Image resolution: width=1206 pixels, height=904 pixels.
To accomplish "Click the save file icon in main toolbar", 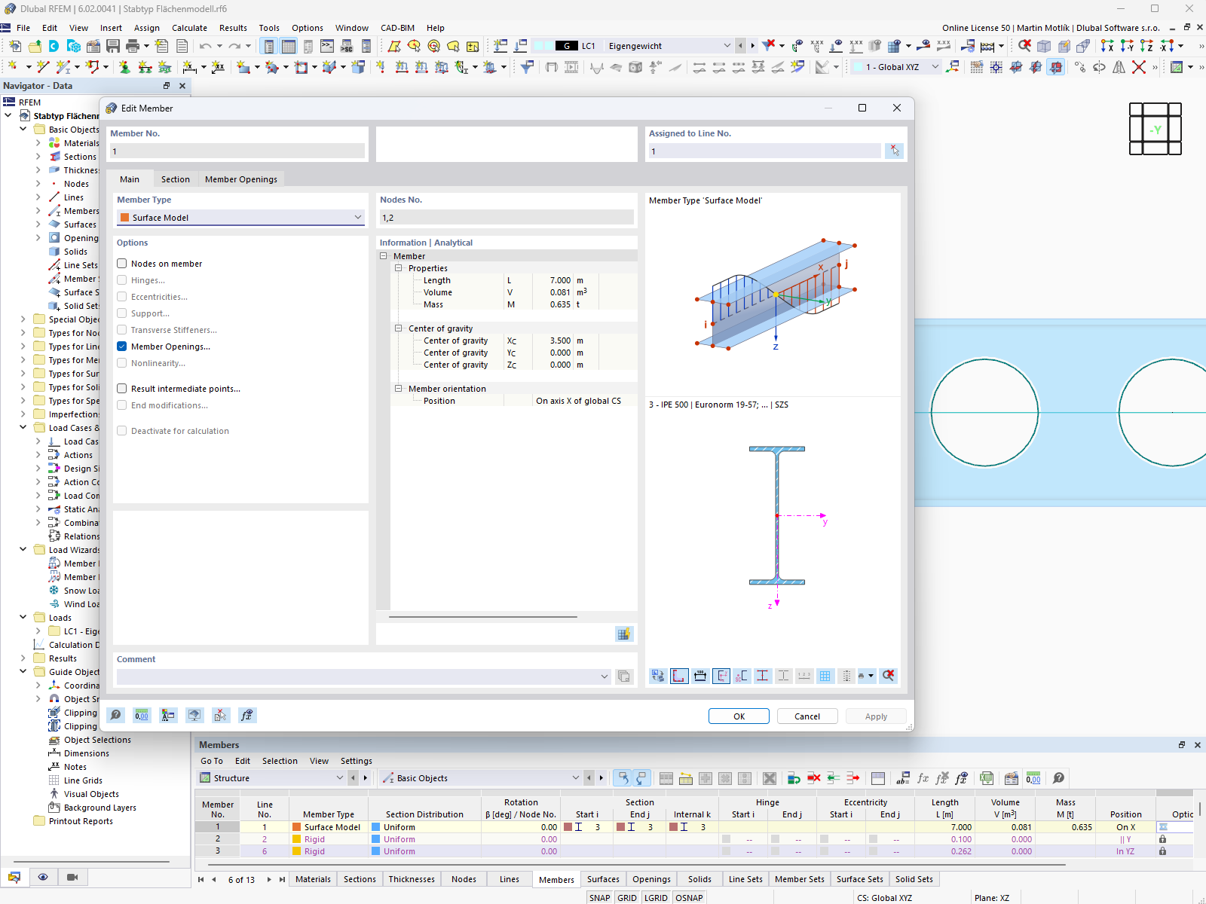I will point(113,46).
